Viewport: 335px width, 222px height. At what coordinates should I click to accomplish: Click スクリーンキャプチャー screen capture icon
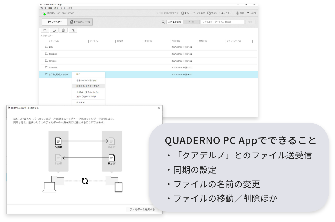[x=209, y=13]
